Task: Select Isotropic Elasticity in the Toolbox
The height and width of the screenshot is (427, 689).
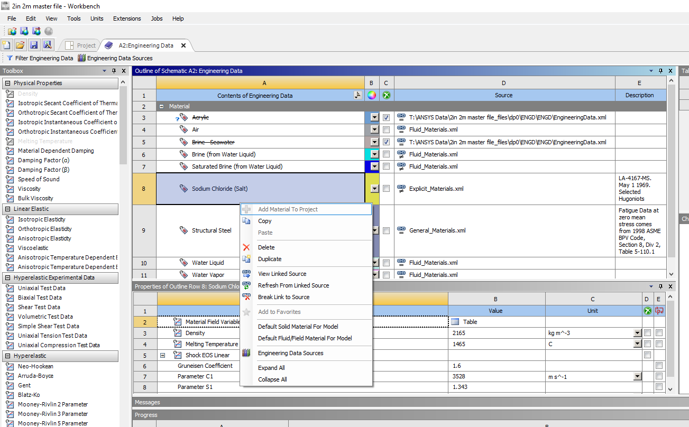Action: click(41, 219)
